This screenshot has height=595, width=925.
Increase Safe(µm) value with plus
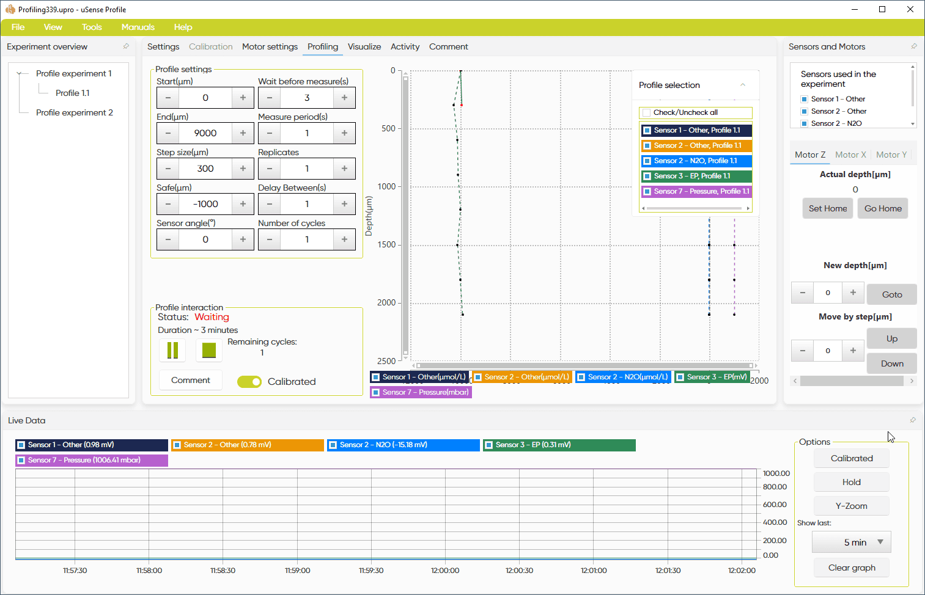pyautogui.click(x=243, y=204)
